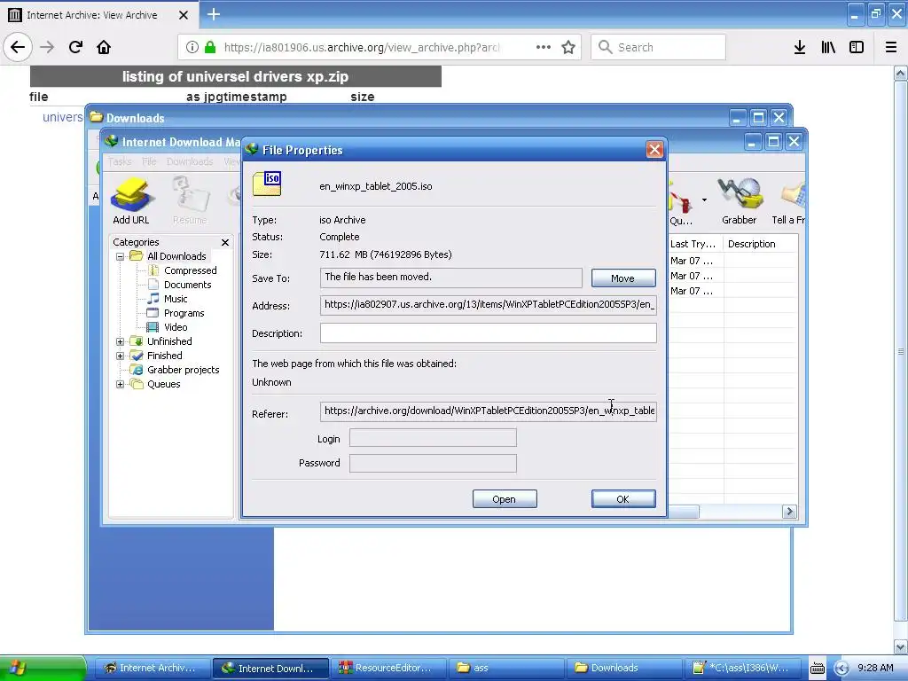The image size is (908, 681).
Task: Click the browser scrollbar up arrow
Action: [x=901, y=74]
